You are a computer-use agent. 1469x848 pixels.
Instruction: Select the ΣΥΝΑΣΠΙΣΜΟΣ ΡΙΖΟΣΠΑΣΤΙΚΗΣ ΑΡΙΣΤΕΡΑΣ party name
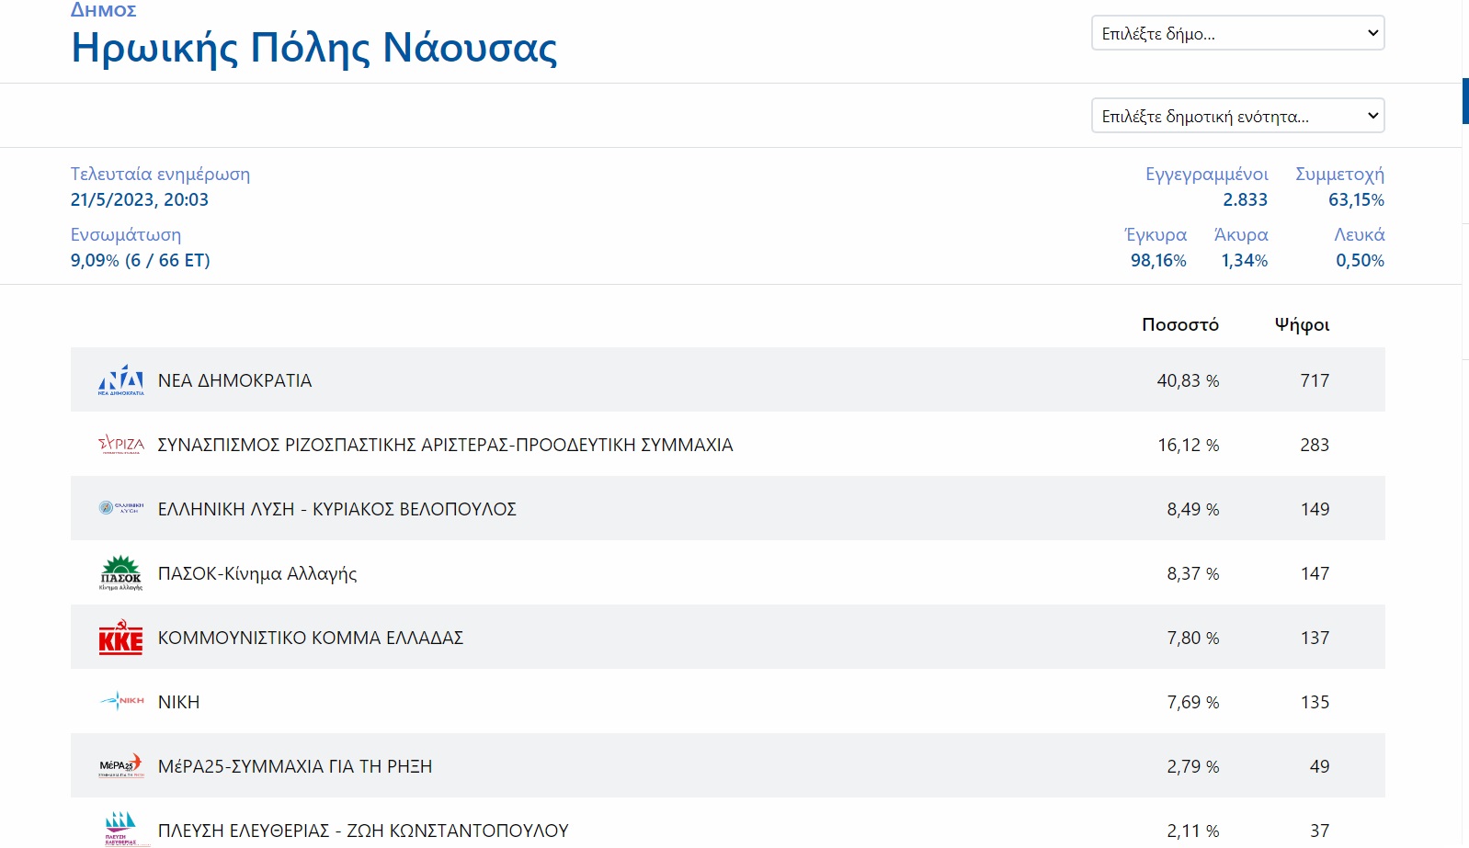tap(445, 445)
